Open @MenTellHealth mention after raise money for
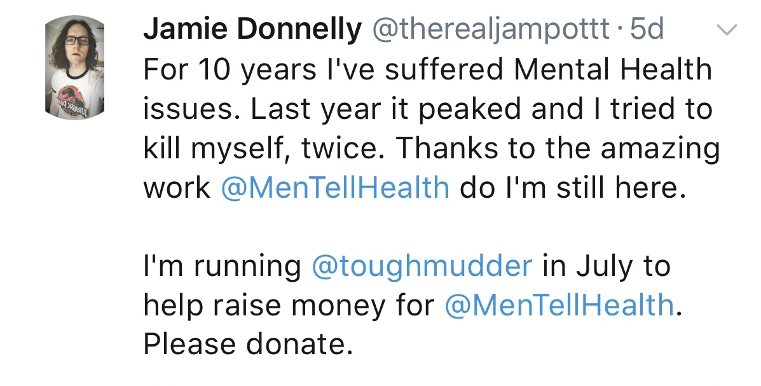Image resolution: width=761 pixels, height=386 pixels. tap(559, 305)
